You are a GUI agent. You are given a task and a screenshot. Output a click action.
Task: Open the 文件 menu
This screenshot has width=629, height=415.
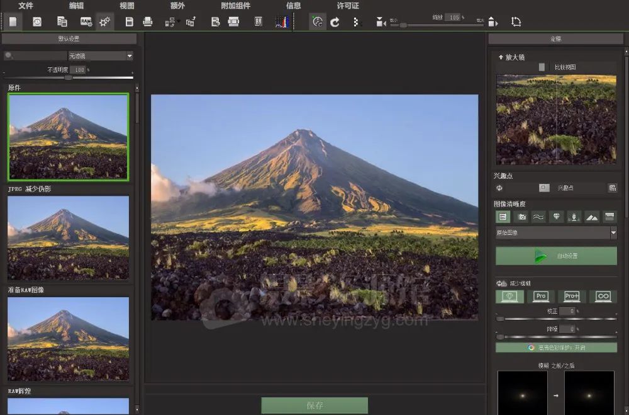(x=26, y=6)
